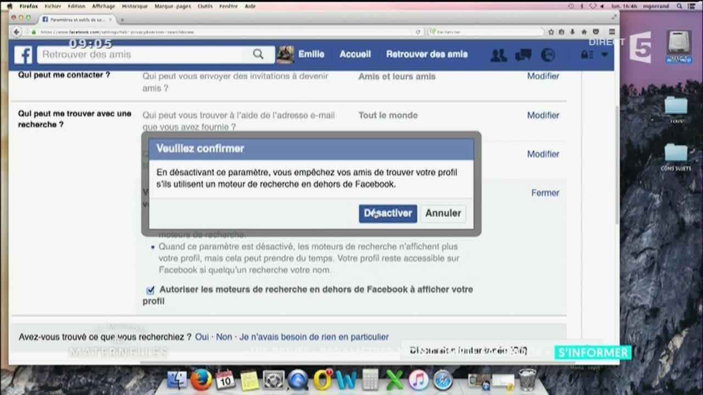Open a new Firefox tab with plus
Viewport: 703px width, 395px height.
tap(122, 19)
